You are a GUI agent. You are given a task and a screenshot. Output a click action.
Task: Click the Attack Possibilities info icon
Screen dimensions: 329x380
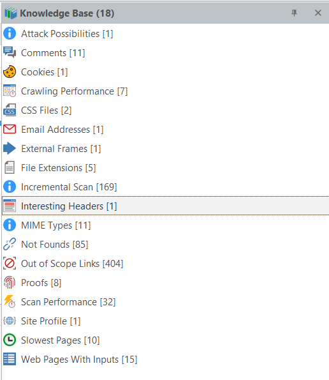pyautogui.click(x=10, y=33)
